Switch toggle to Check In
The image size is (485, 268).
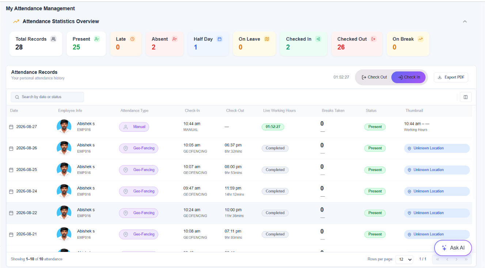[x=409, y=77]
